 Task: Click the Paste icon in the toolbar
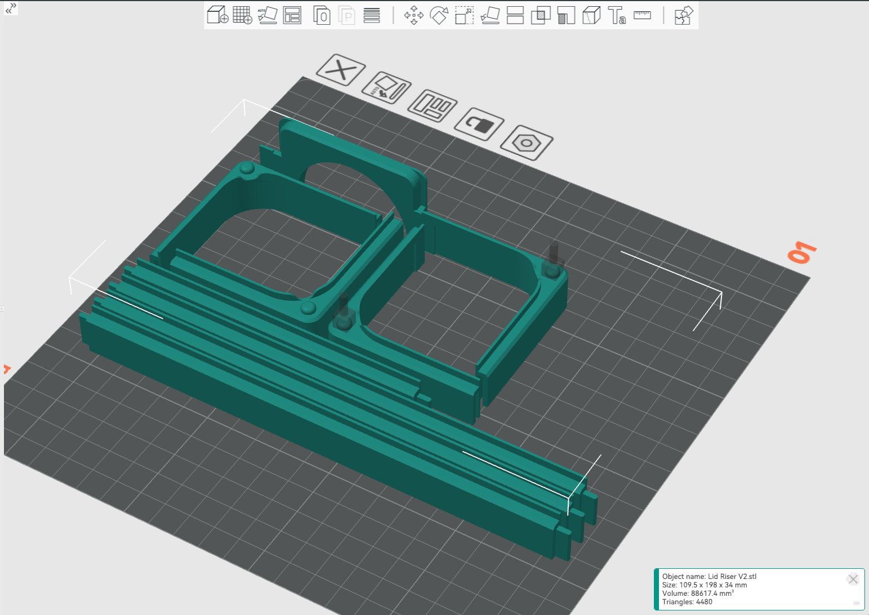(x=346, y=15)
